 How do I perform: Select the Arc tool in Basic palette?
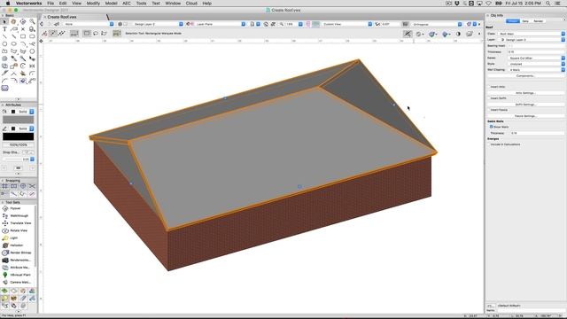[23, 43]
